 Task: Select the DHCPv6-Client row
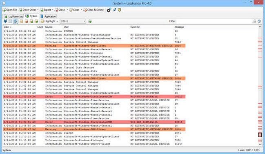click(94, 144)
